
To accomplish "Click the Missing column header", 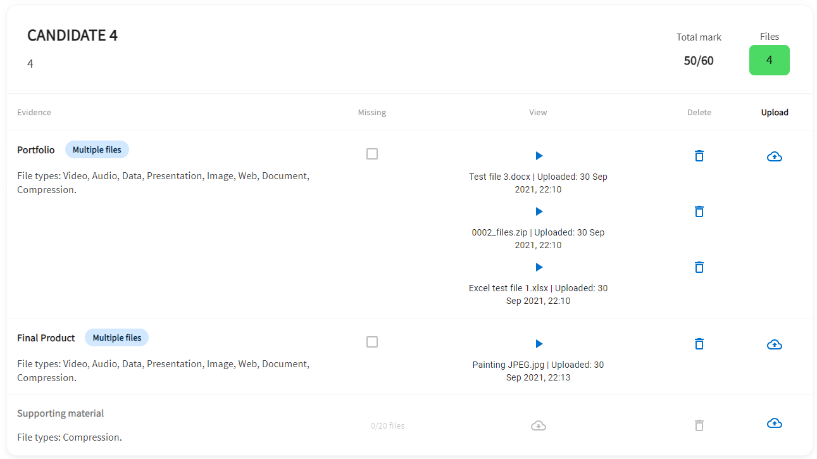I will point(372,113).
